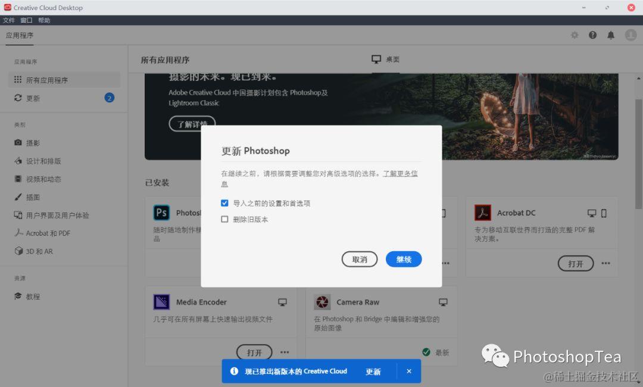
Task: Click the main vertical scrollbar thumb
Action: [x=638, y=154]
